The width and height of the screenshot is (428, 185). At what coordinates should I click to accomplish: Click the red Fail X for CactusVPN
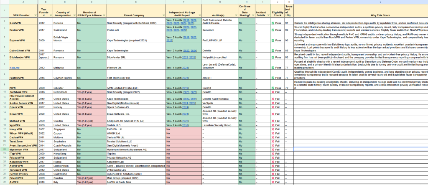[x=273, y=137]
